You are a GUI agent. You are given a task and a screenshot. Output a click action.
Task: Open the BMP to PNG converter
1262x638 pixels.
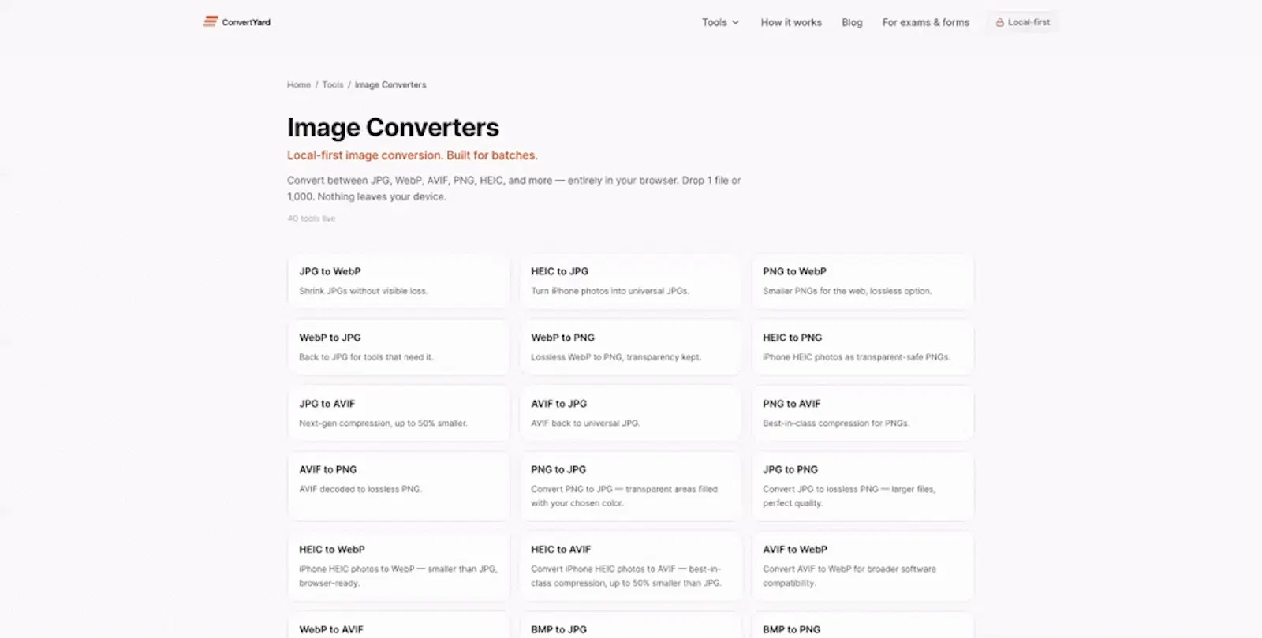pyautogui.click(x=862, y=626)
